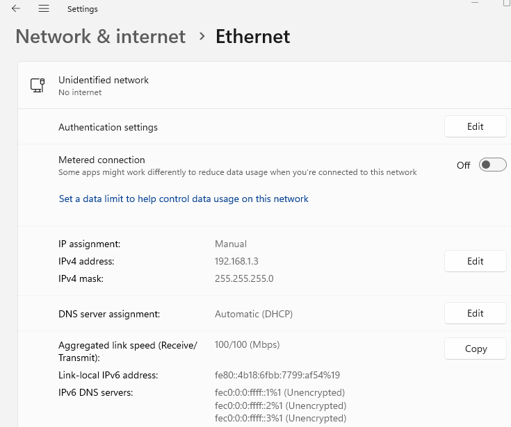Edit Authentication settings

[x=475, y=126]
